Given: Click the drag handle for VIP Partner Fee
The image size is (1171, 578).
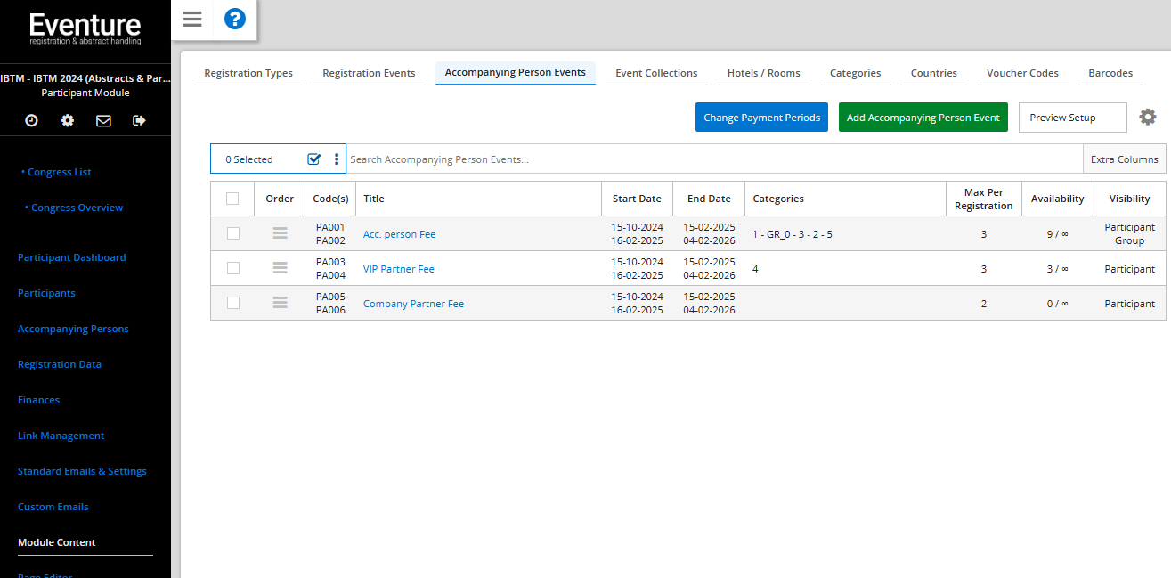Looking at the screenshot, I should coord(280,268).
